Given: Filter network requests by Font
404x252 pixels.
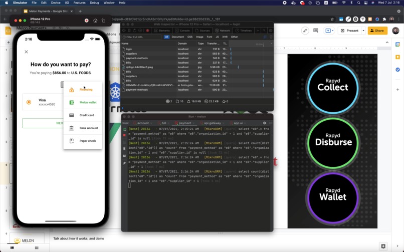Looking at the screenshot, I should (210, 37).
